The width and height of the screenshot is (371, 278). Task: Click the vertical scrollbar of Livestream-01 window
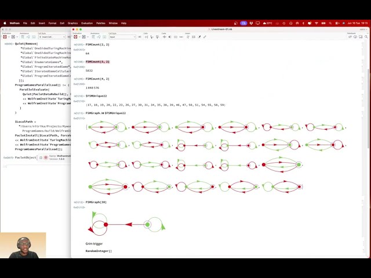coord(368,109)
